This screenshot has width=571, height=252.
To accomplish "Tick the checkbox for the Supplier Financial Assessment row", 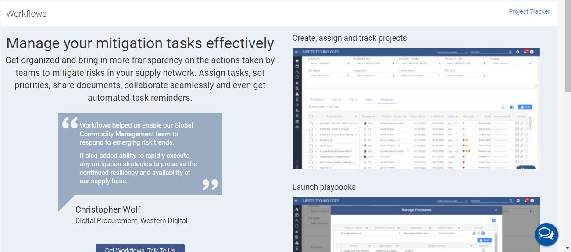I will tap(311, 151).
